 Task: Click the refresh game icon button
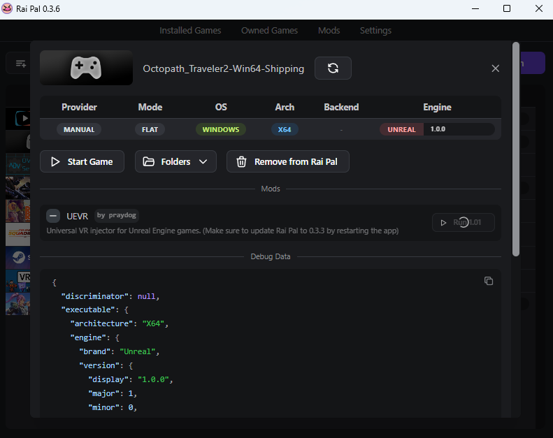coord(333,68)
